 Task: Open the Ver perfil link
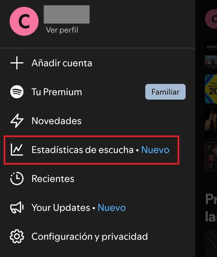pyautogui.click(x=62, y=30)
